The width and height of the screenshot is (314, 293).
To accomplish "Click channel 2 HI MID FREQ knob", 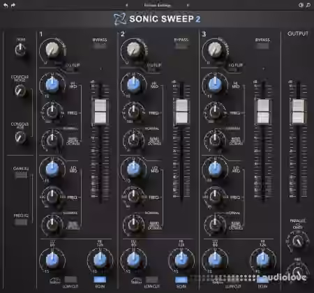I will pos(134,112).
